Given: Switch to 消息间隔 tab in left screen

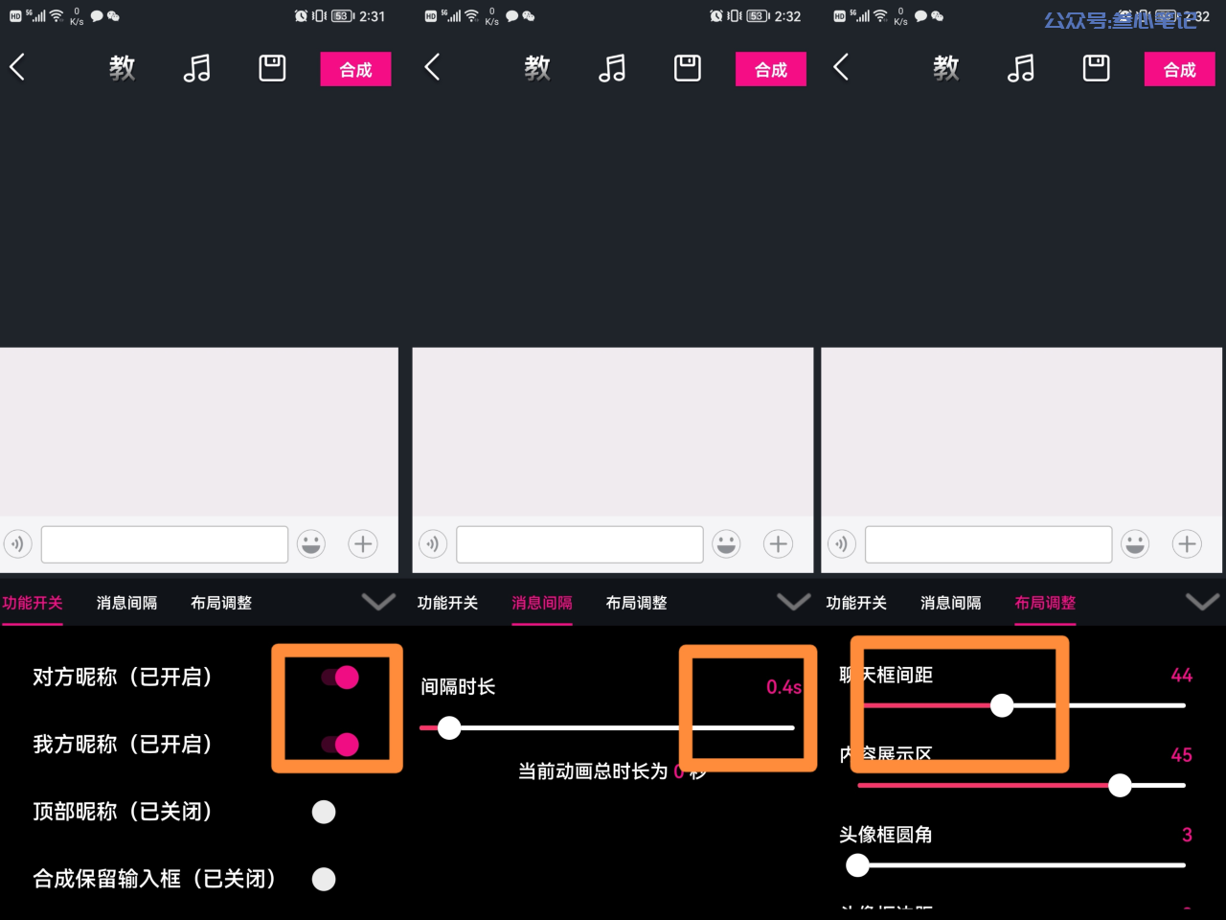Looking at the screenshot, I should click(126, 603).
